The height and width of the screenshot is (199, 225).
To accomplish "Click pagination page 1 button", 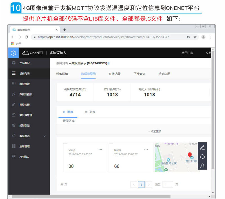I will coord(141,184).
